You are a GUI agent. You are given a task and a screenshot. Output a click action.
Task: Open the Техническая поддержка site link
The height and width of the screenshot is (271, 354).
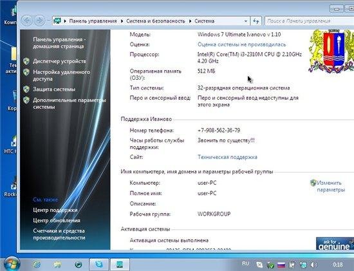click(x=227, y=157)
